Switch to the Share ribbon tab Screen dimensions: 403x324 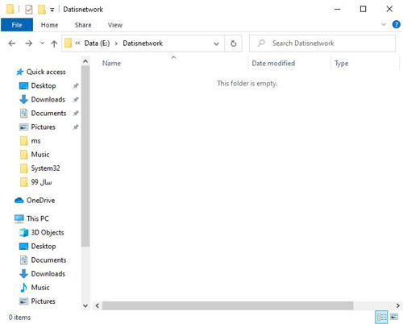click(83, 25)
